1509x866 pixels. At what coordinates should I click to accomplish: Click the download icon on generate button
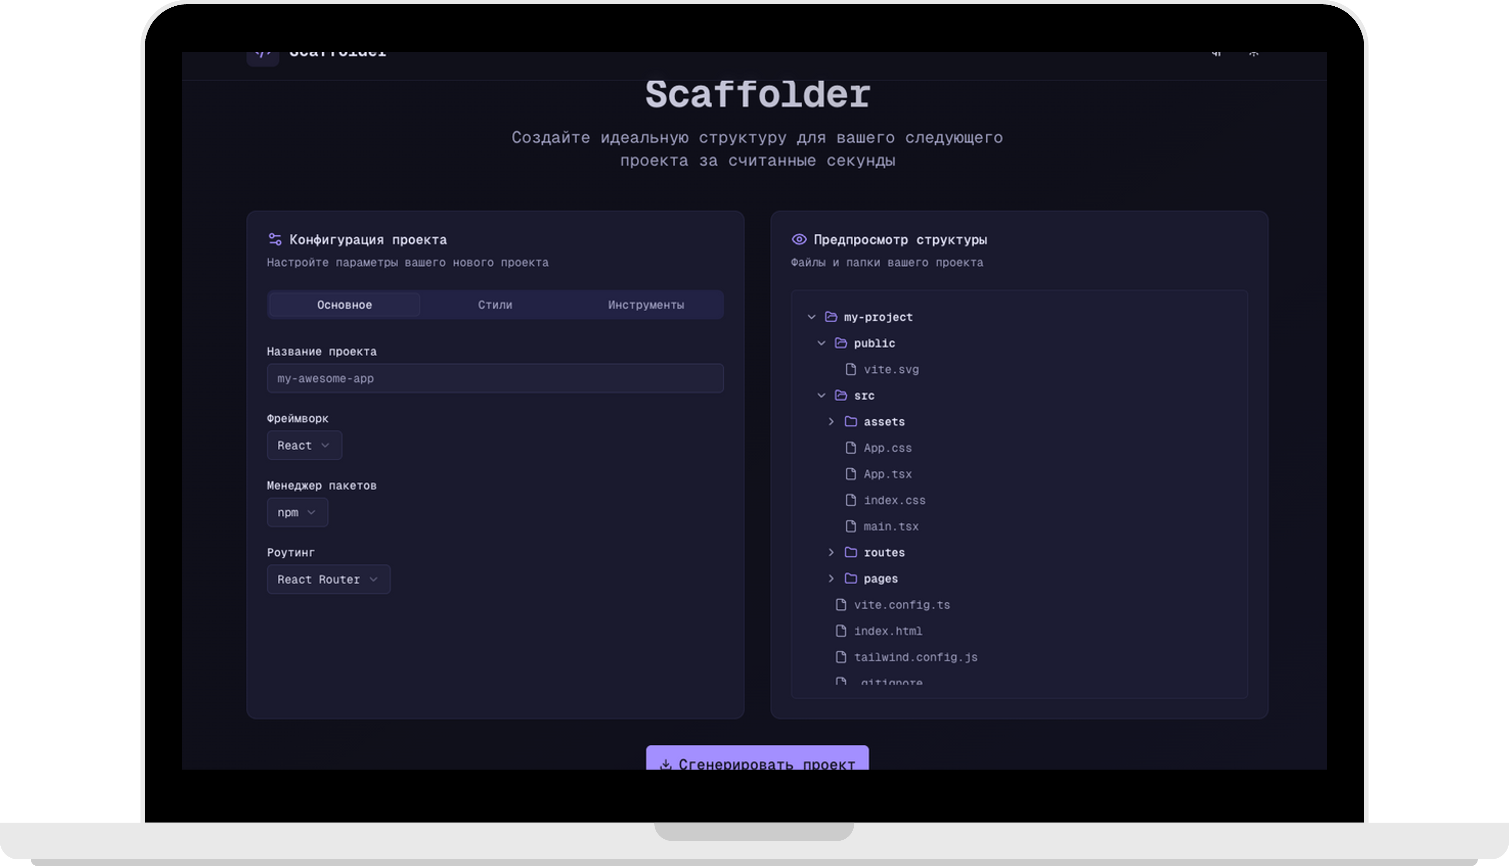665,763
